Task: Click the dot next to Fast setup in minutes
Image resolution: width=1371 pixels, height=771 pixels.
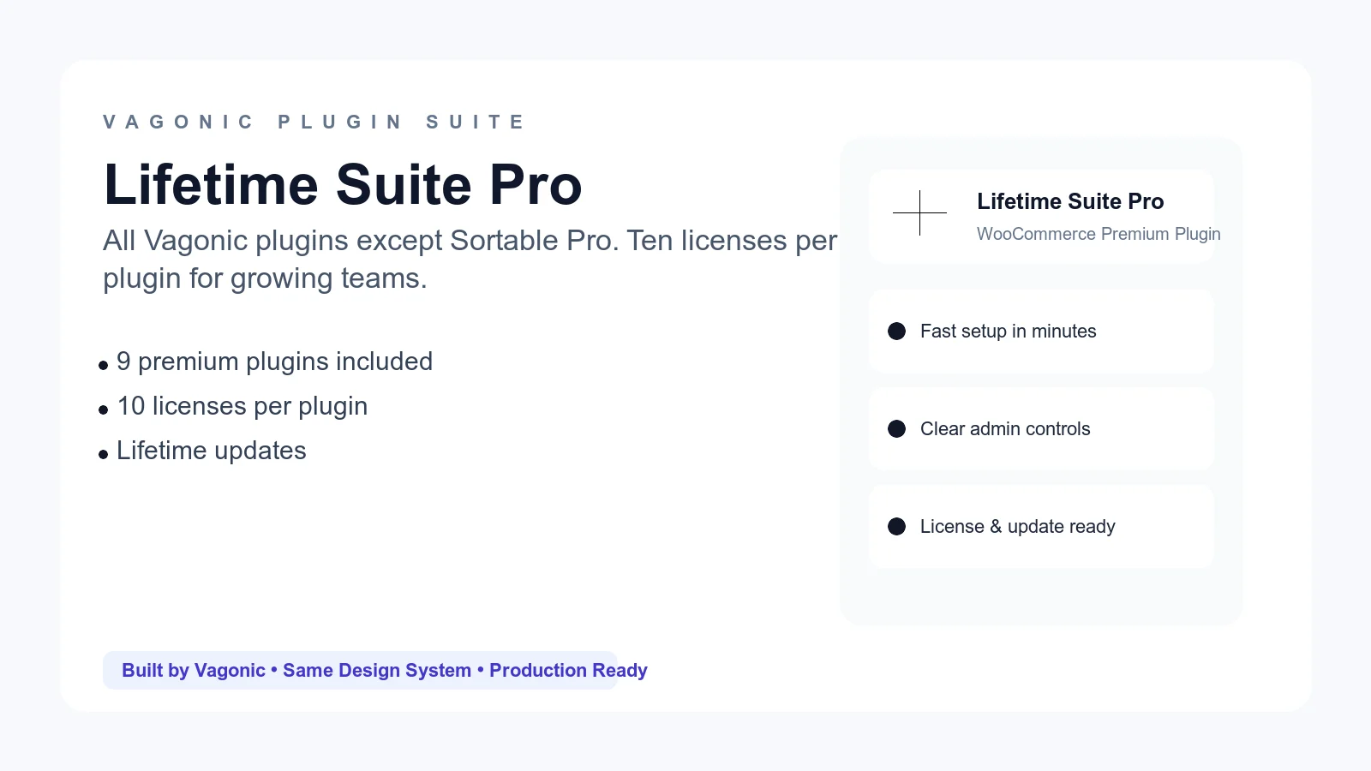Action: pos(896,332)
